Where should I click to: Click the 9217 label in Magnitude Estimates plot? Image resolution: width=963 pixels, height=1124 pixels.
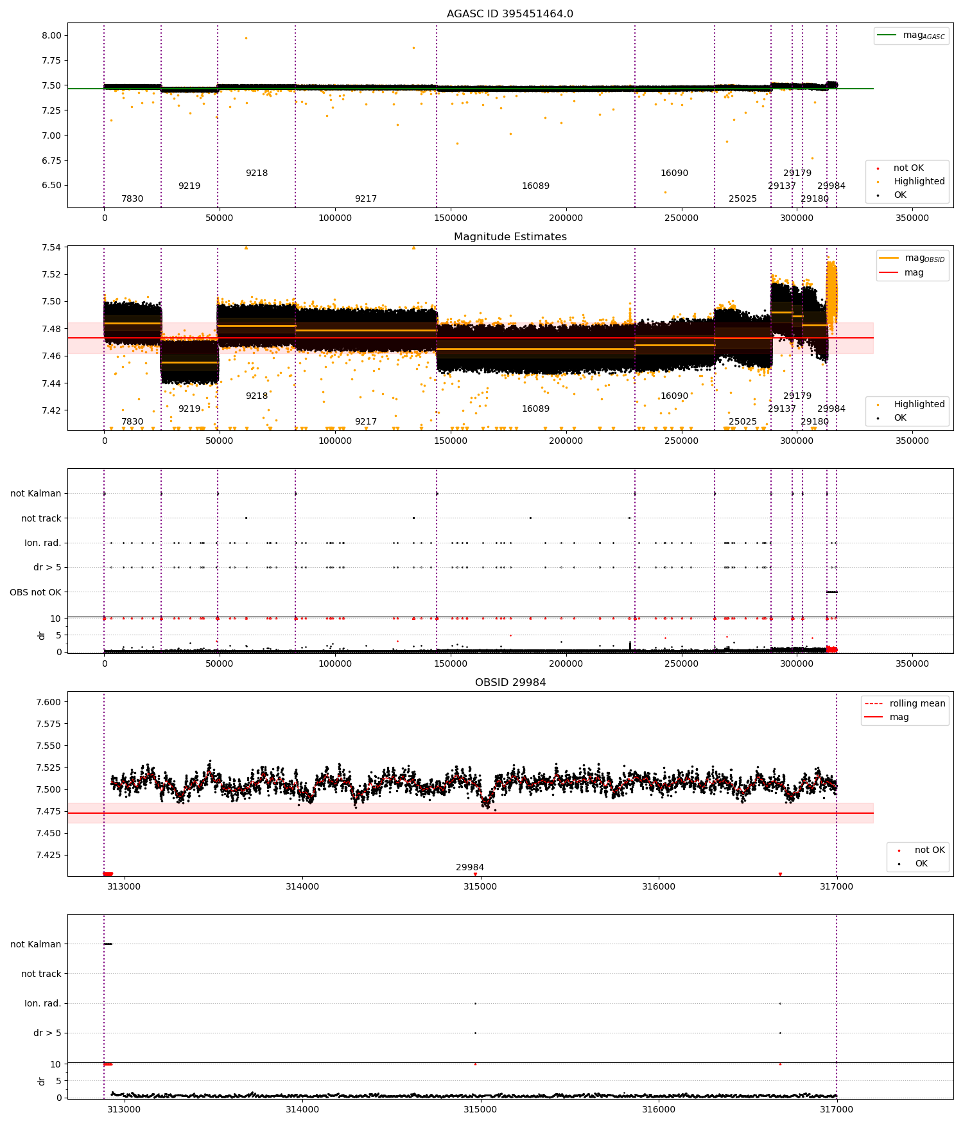point(366,422)
